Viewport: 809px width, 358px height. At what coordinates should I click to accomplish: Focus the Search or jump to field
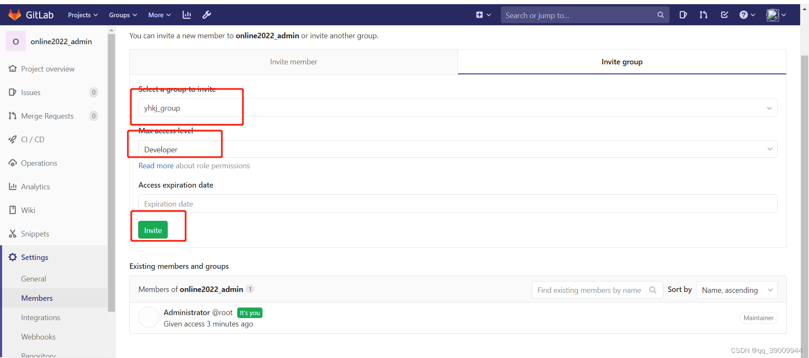coord(585,15)
